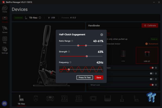Toggle the Wheel Lock switch
The height and width of the screenshot is (108, 162).
[152, 85]
